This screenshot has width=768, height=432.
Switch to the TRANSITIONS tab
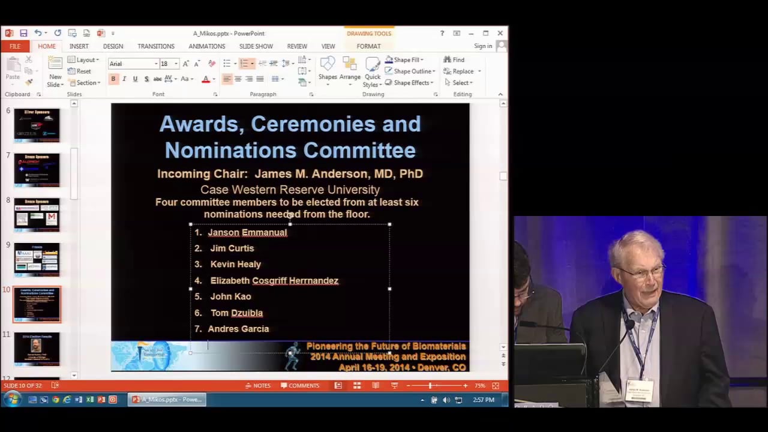[156, 46]
